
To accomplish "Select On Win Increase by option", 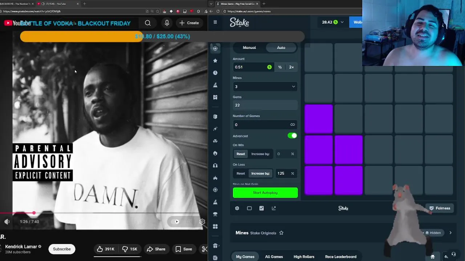I will coord(260,154).
